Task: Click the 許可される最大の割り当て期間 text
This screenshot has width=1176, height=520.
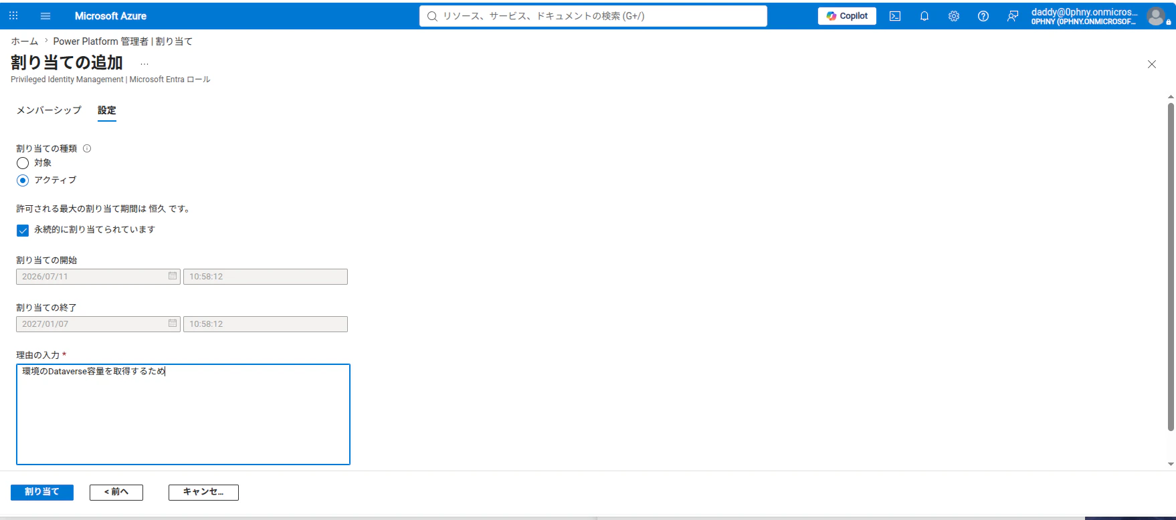Action: [104, 209]
